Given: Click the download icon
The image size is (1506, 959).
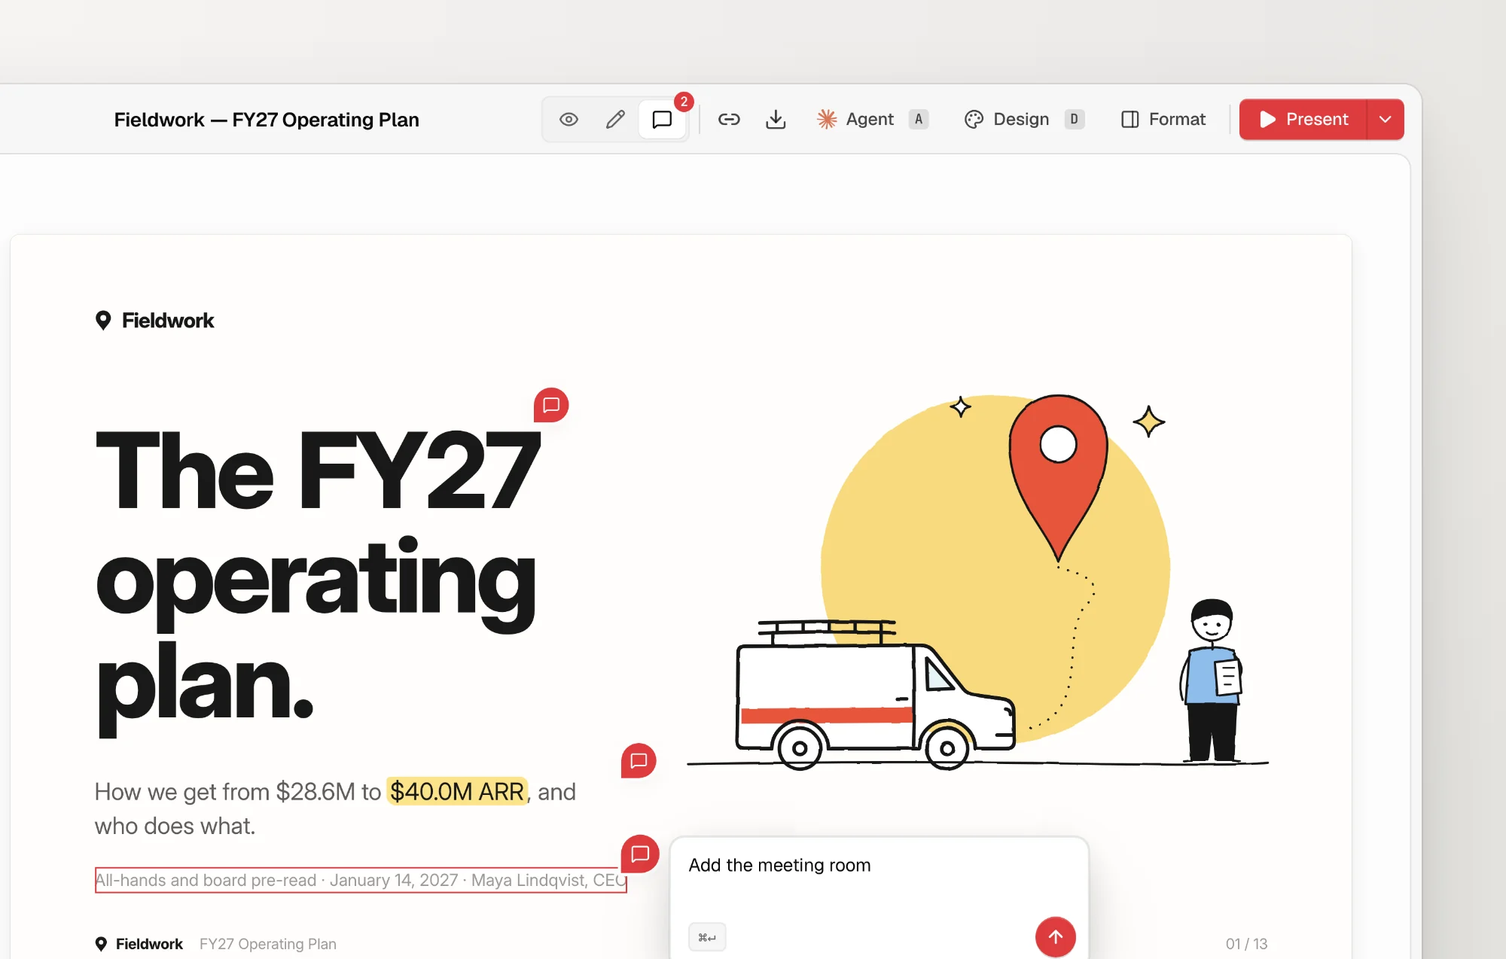Looking at the screenshot, I should point(776,119).
